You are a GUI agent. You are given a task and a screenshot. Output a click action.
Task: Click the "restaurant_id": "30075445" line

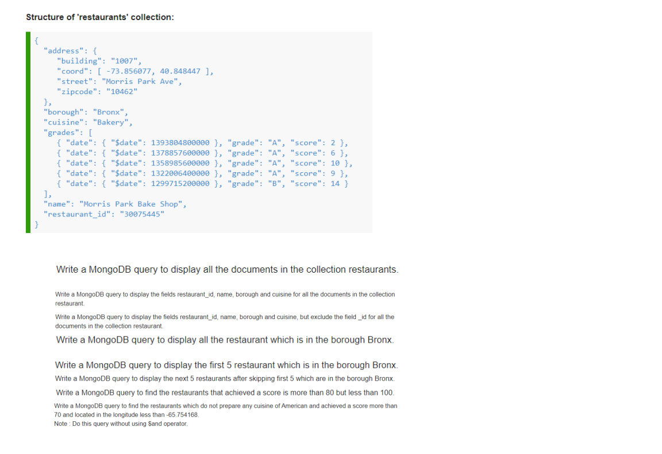(104, 214)
